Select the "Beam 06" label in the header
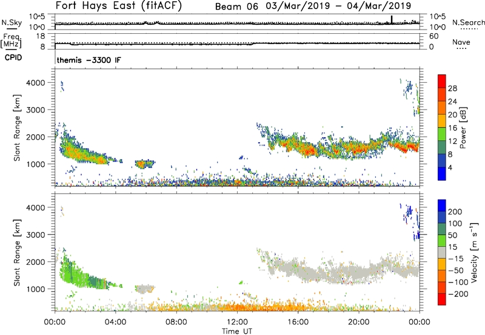Screen dimensions: 485x335 (236, 7)
